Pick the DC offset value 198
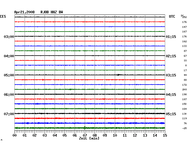The image size is (188, 143). click(185, 94)
